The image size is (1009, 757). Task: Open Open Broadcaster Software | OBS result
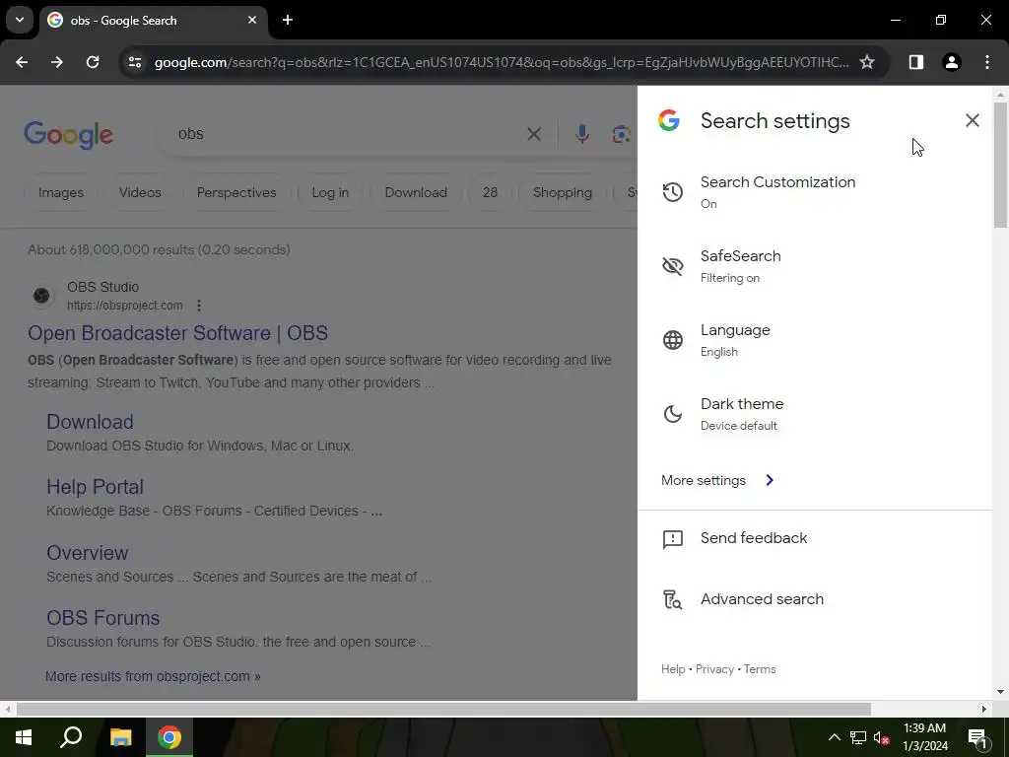(177, 333)
